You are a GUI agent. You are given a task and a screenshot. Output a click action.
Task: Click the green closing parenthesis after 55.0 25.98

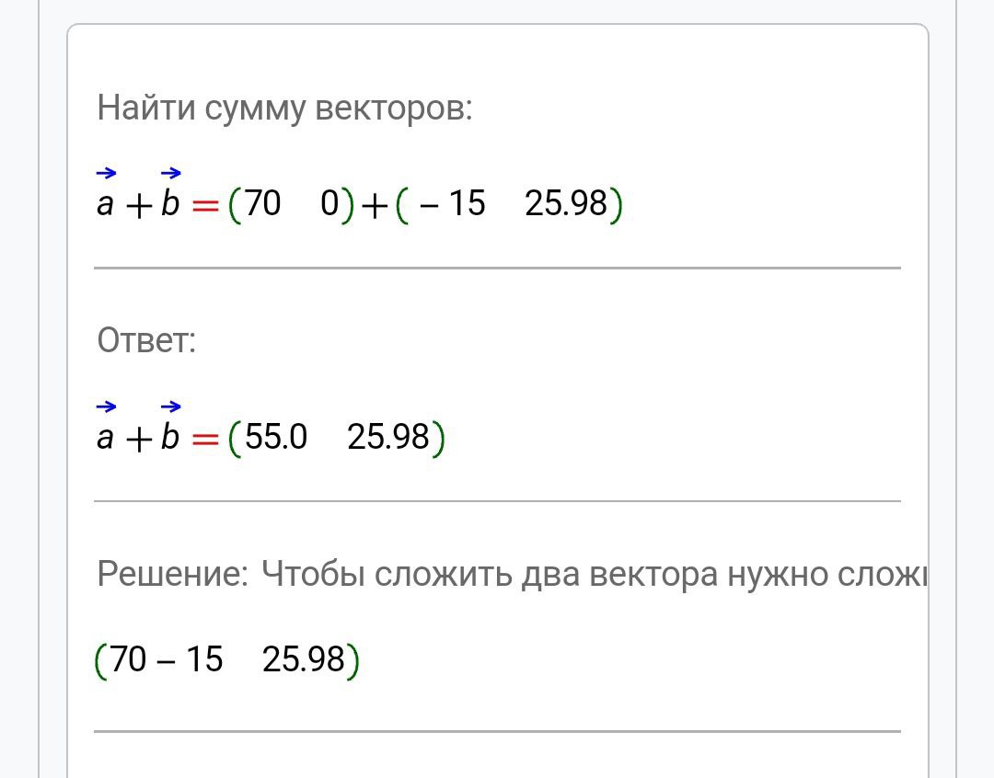[439, 438]
